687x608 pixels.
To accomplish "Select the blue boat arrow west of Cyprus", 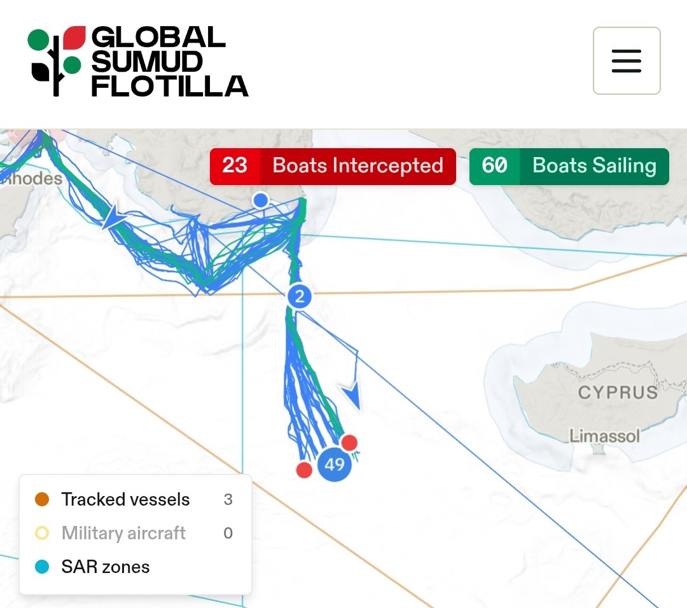I will click(352, 394).
